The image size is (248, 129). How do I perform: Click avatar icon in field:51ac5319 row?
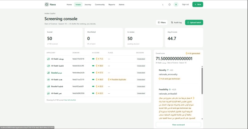tap(48, 79)
